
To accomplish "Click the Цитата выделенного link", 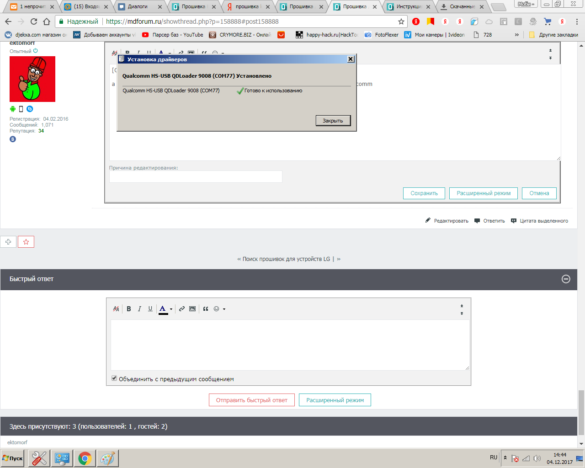I will click(539, 221).
